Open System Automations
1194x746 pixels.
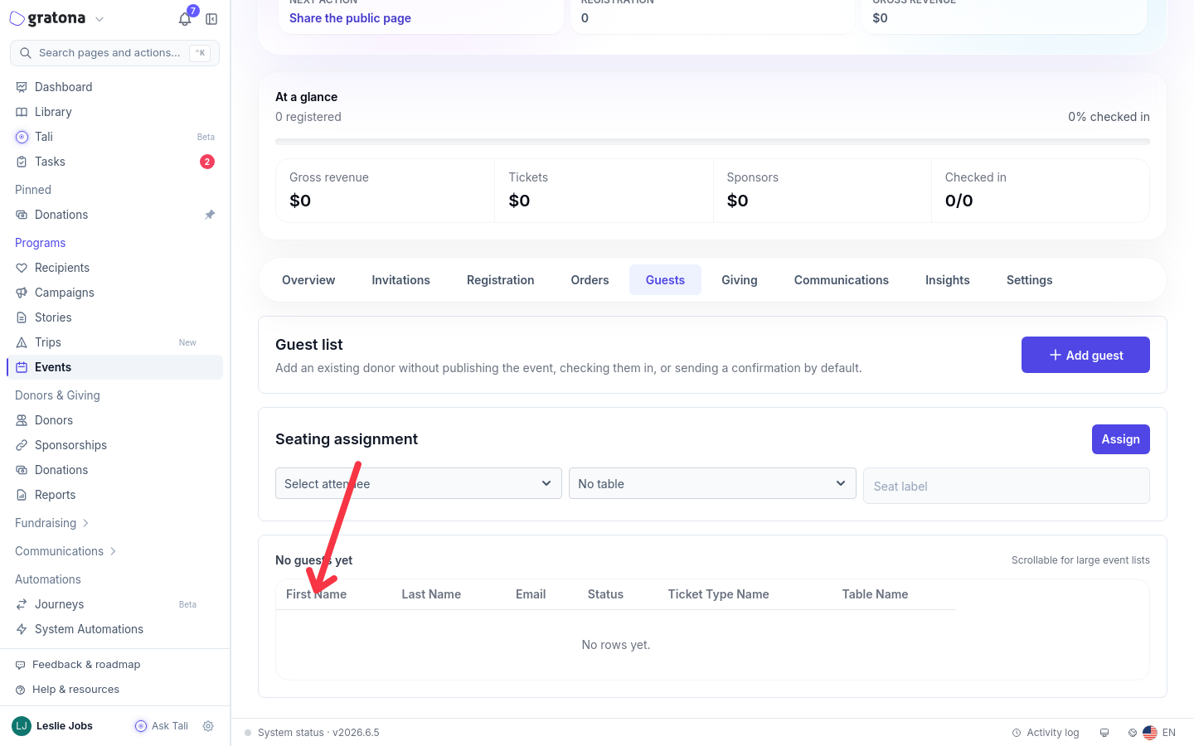114,629
